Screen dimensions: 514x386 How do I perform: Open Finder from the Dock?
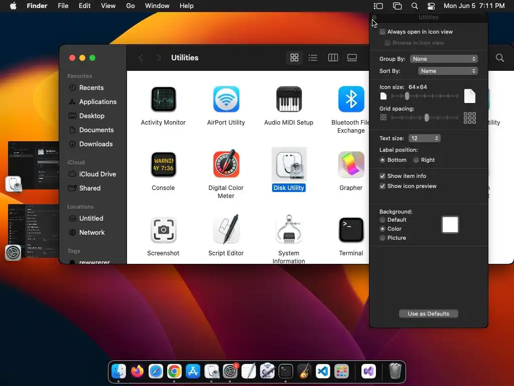pos(118,371)
